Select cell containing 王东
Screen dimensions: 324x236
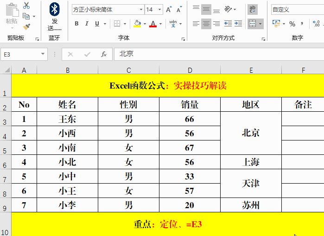[x=67, y=119]
